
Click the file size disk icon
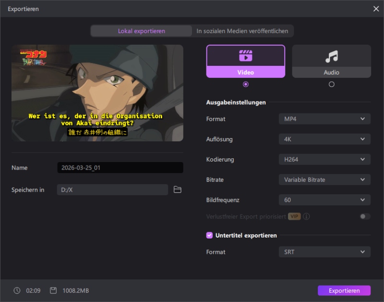coord(53,290)
